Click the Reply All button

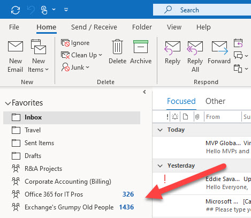[x=195, y=56]
